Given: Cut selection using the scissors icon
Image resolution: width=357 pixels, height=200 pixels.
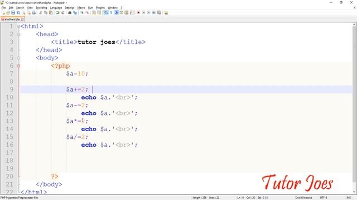Looking at the screenshot, I should (x=41, y=13).
